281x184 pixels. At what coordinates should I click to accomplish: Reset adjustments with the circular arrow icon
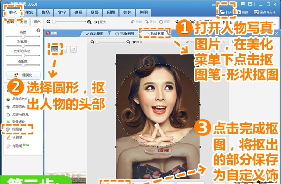pyautogui.click(x=38, y=30)
